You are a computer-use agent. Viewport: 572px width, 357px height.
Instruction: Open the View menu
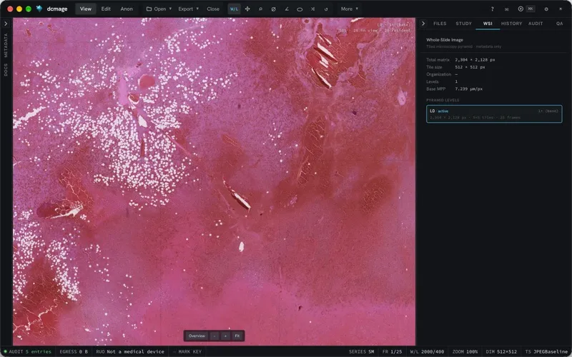[x=86, y=9]
